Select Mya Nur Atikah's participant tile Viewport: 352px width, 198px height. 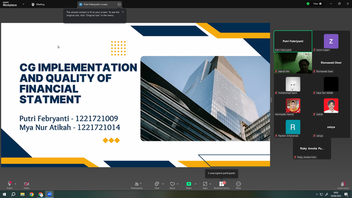331,84
